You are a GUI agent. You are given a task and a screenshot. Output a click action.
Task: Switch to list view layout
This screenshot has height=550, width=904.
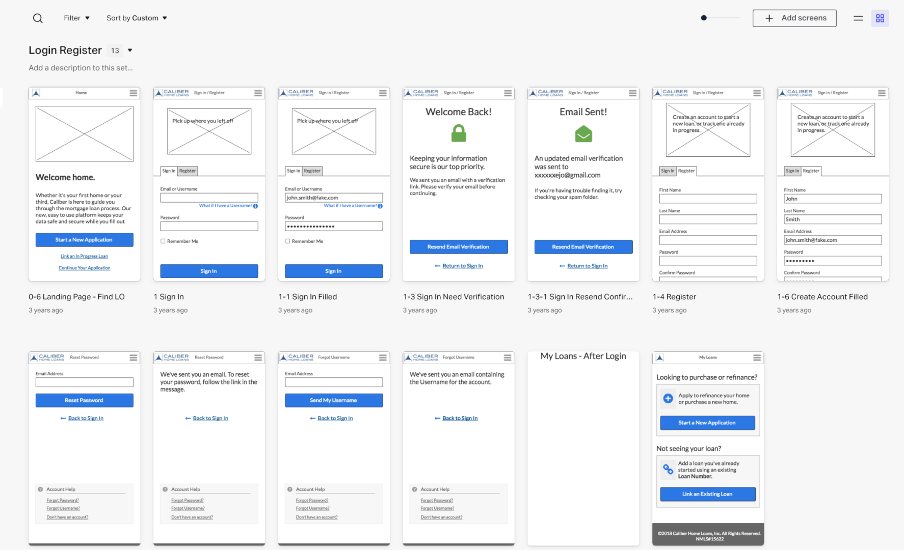[858, 18]
